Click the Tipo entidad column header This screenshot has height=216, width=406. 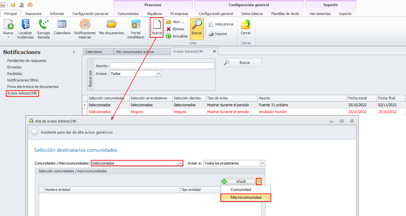200,190
